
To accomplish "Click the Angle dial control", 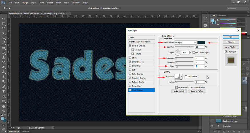I will point(178,53).
